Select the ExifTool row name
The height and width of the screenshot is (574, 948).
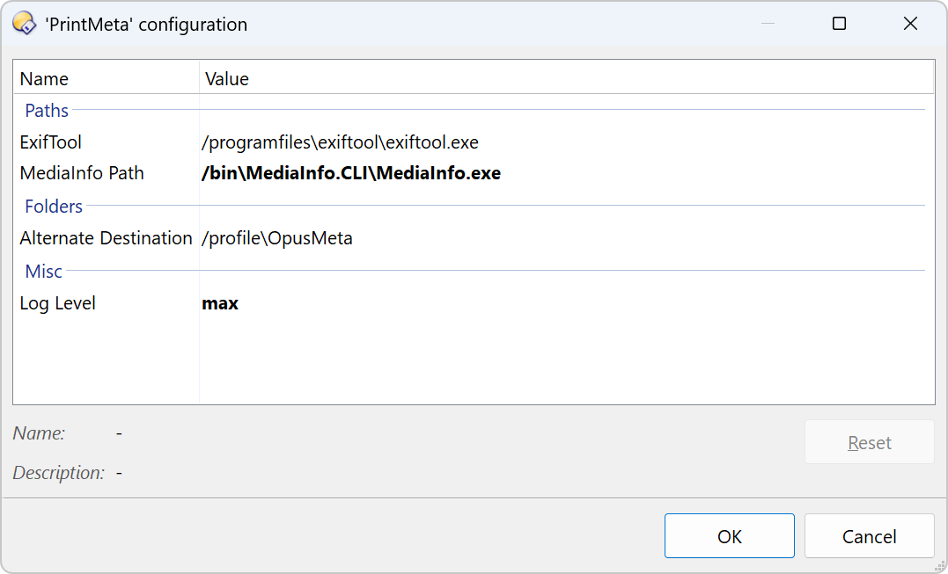pos(51,142)
